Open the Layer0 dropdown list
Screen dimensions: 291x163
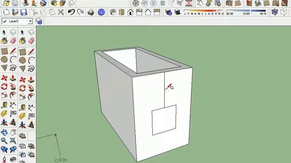(x=30, y=21)
